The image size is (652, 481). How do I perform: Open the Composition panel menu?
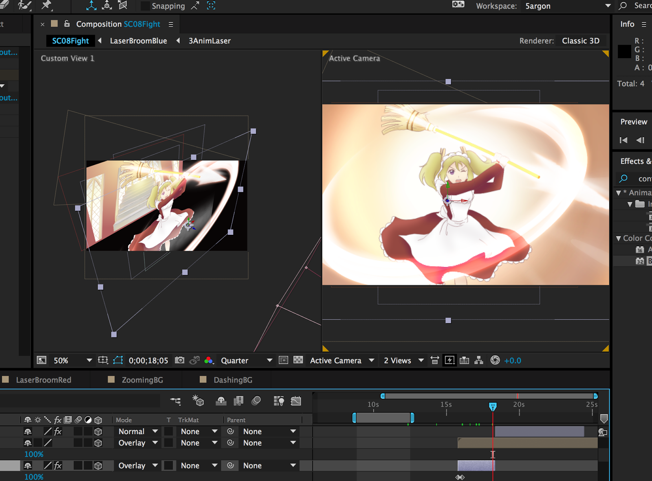pyautogui.click(x=171, y=24)
